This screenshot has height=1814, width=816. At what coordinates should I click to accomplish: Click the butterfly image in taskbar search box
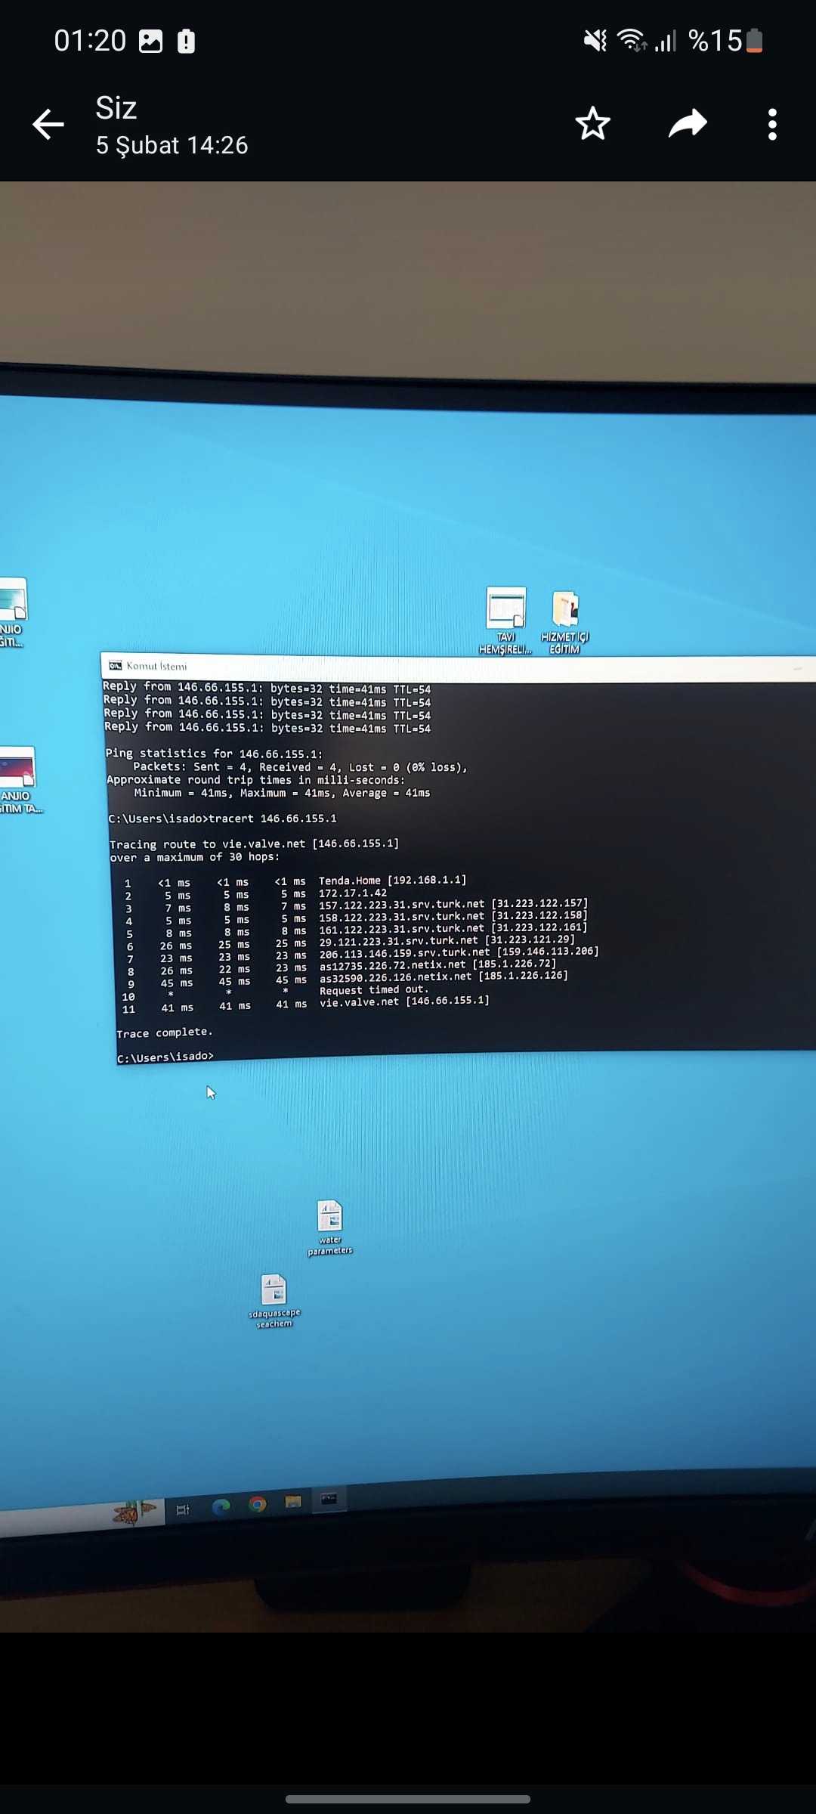pyautogui.click(x=134, y=1512)
